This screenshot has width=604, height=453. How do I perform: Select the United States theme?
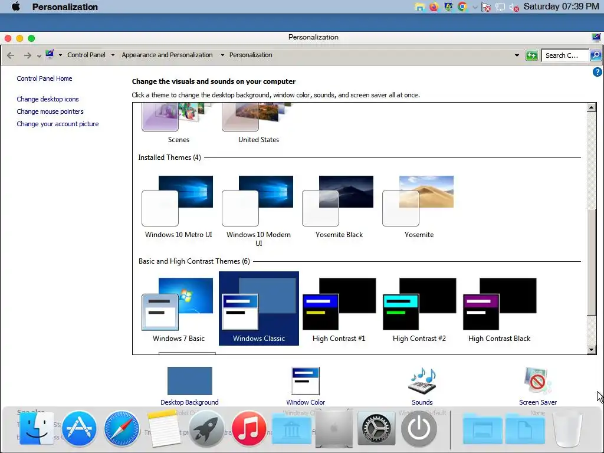(x=258, y=124)
